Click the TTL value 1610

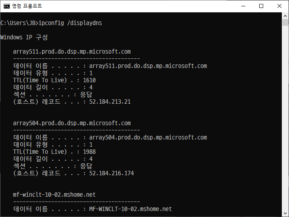click(89, 80)
